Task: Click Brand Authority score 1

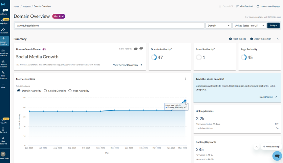Action: pos(204,58)
